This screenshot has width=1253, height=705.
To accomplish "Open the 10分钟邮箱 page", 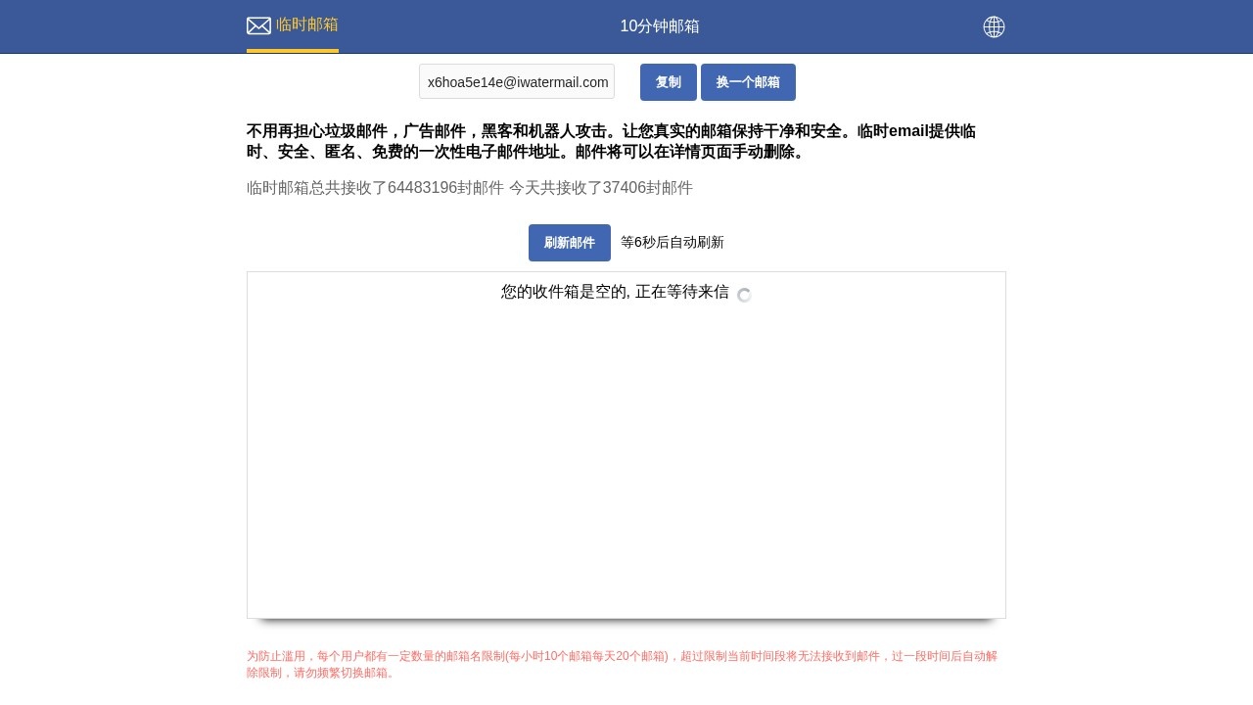I will click(660, 26).
